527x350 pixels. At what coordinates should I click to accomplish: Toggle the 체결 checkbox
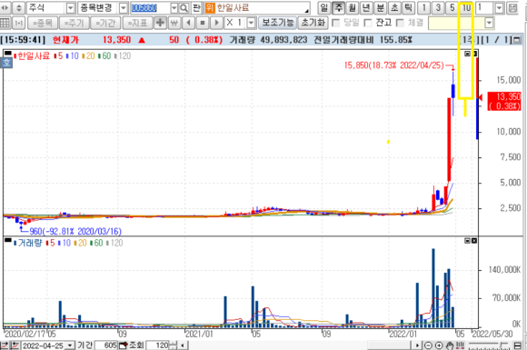tap(400, 23)
